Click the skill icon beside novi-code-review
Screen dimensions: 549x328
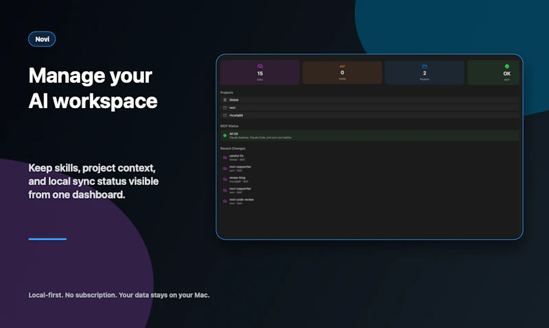click(x=225, y=201)
